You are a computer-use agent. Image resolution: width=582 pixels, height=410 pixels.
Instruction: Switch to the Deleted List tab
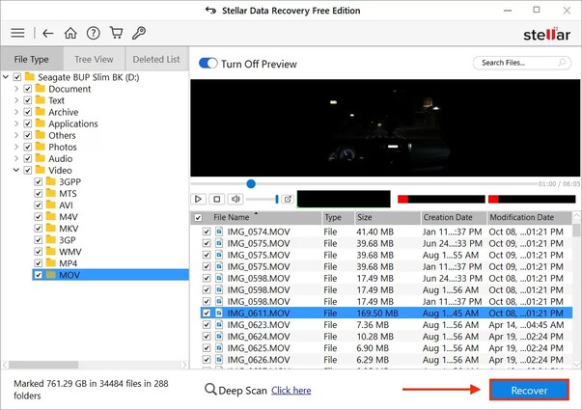click(154, 59)
